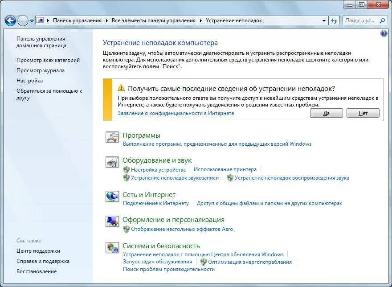Click shield icon beside 'Настройка устройства'

click(x=126, y=170)
